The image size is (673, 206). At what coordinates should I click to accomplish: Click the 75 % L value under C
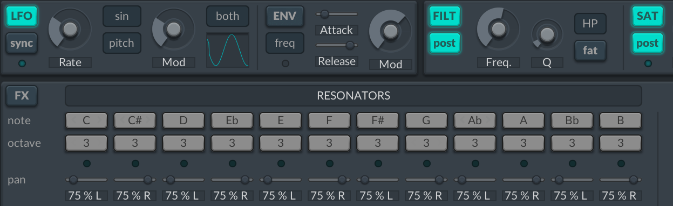[x=86, y=196]
